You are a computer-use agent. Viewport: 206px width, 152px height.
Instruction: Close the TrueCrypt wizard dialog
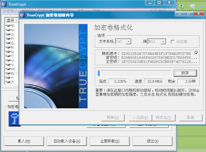[199, 14]
